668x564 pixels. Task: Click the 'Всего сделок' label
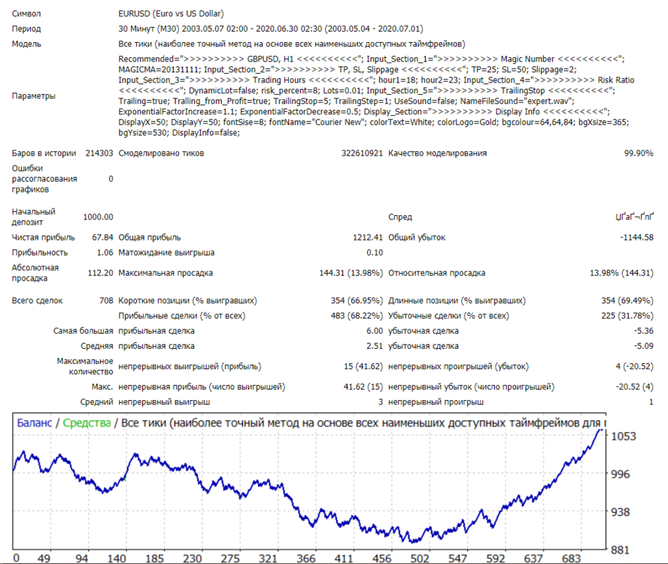[x=37, y=301]
